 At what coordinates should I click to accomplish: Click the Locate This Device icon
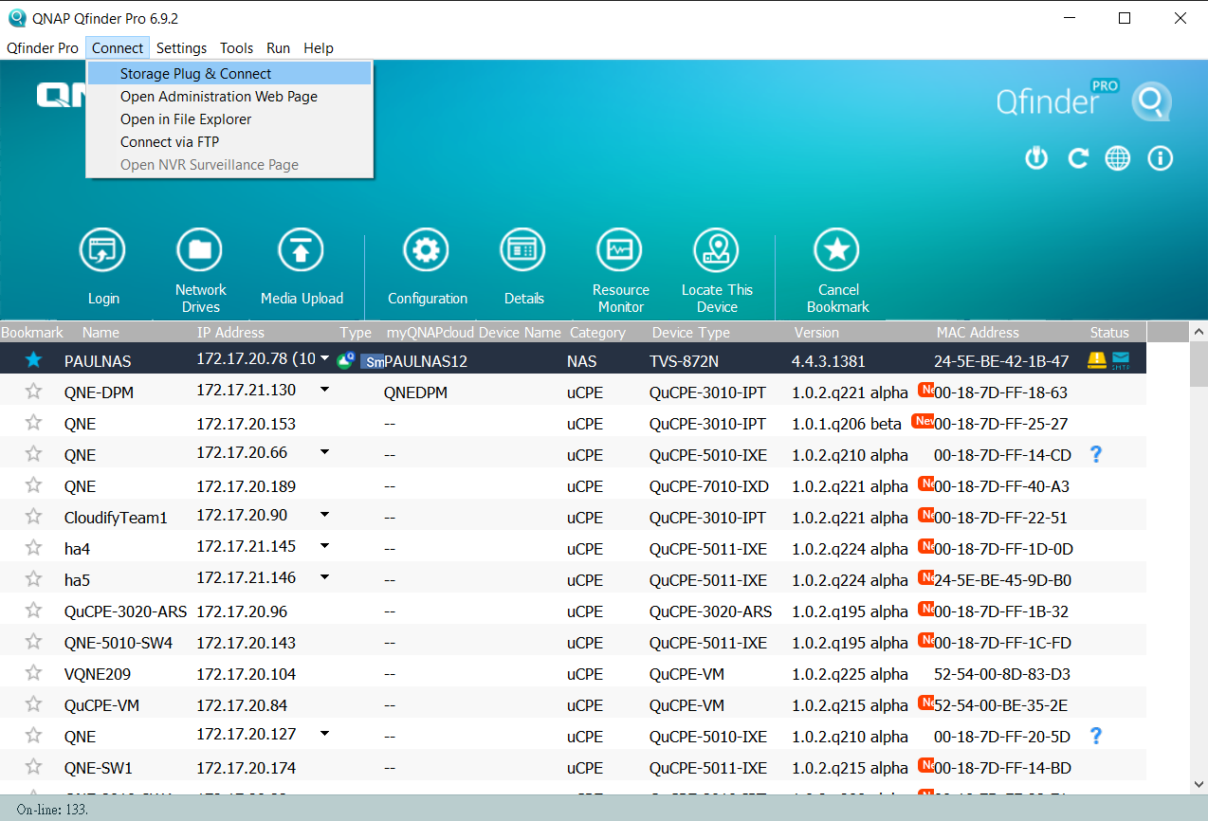(x=717, y=250)
